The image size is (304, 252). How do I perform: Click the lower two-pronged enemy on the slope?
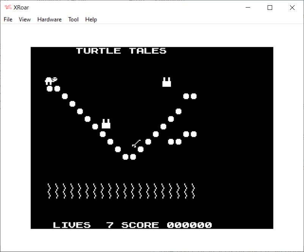106,124
